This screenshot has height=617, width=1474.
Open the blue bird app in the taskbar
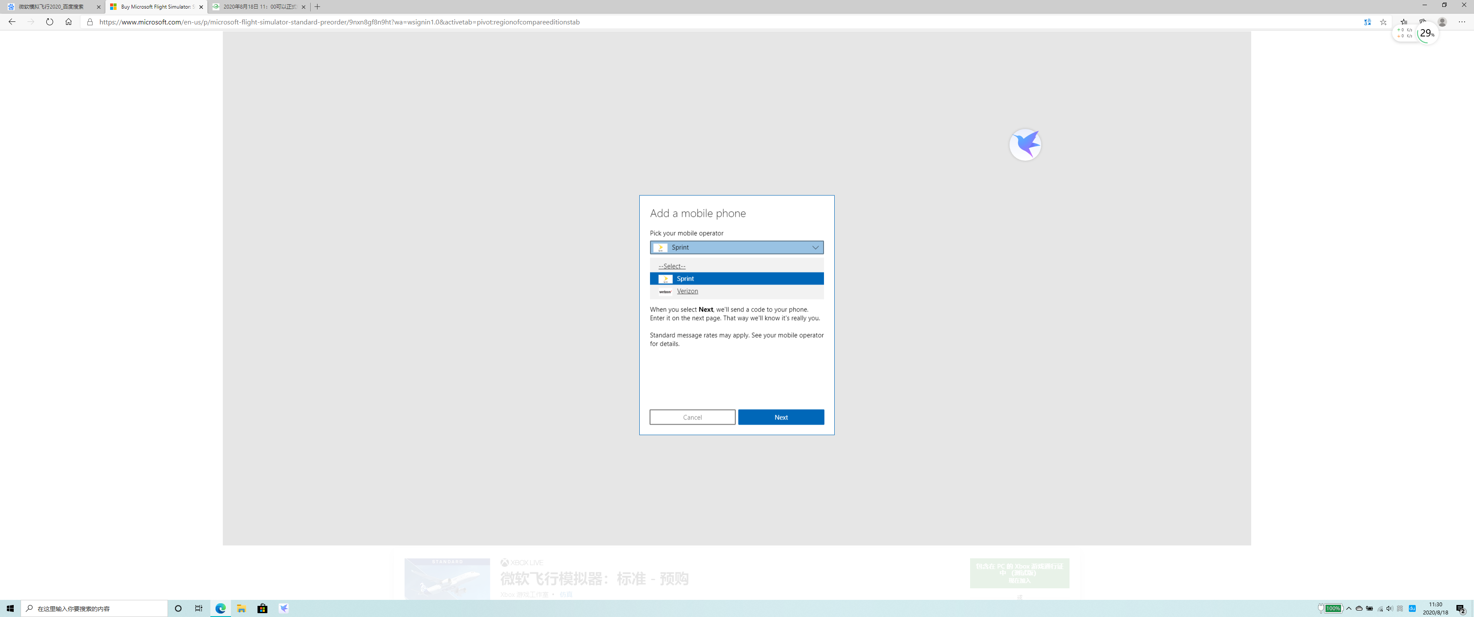tap(283, 608)
